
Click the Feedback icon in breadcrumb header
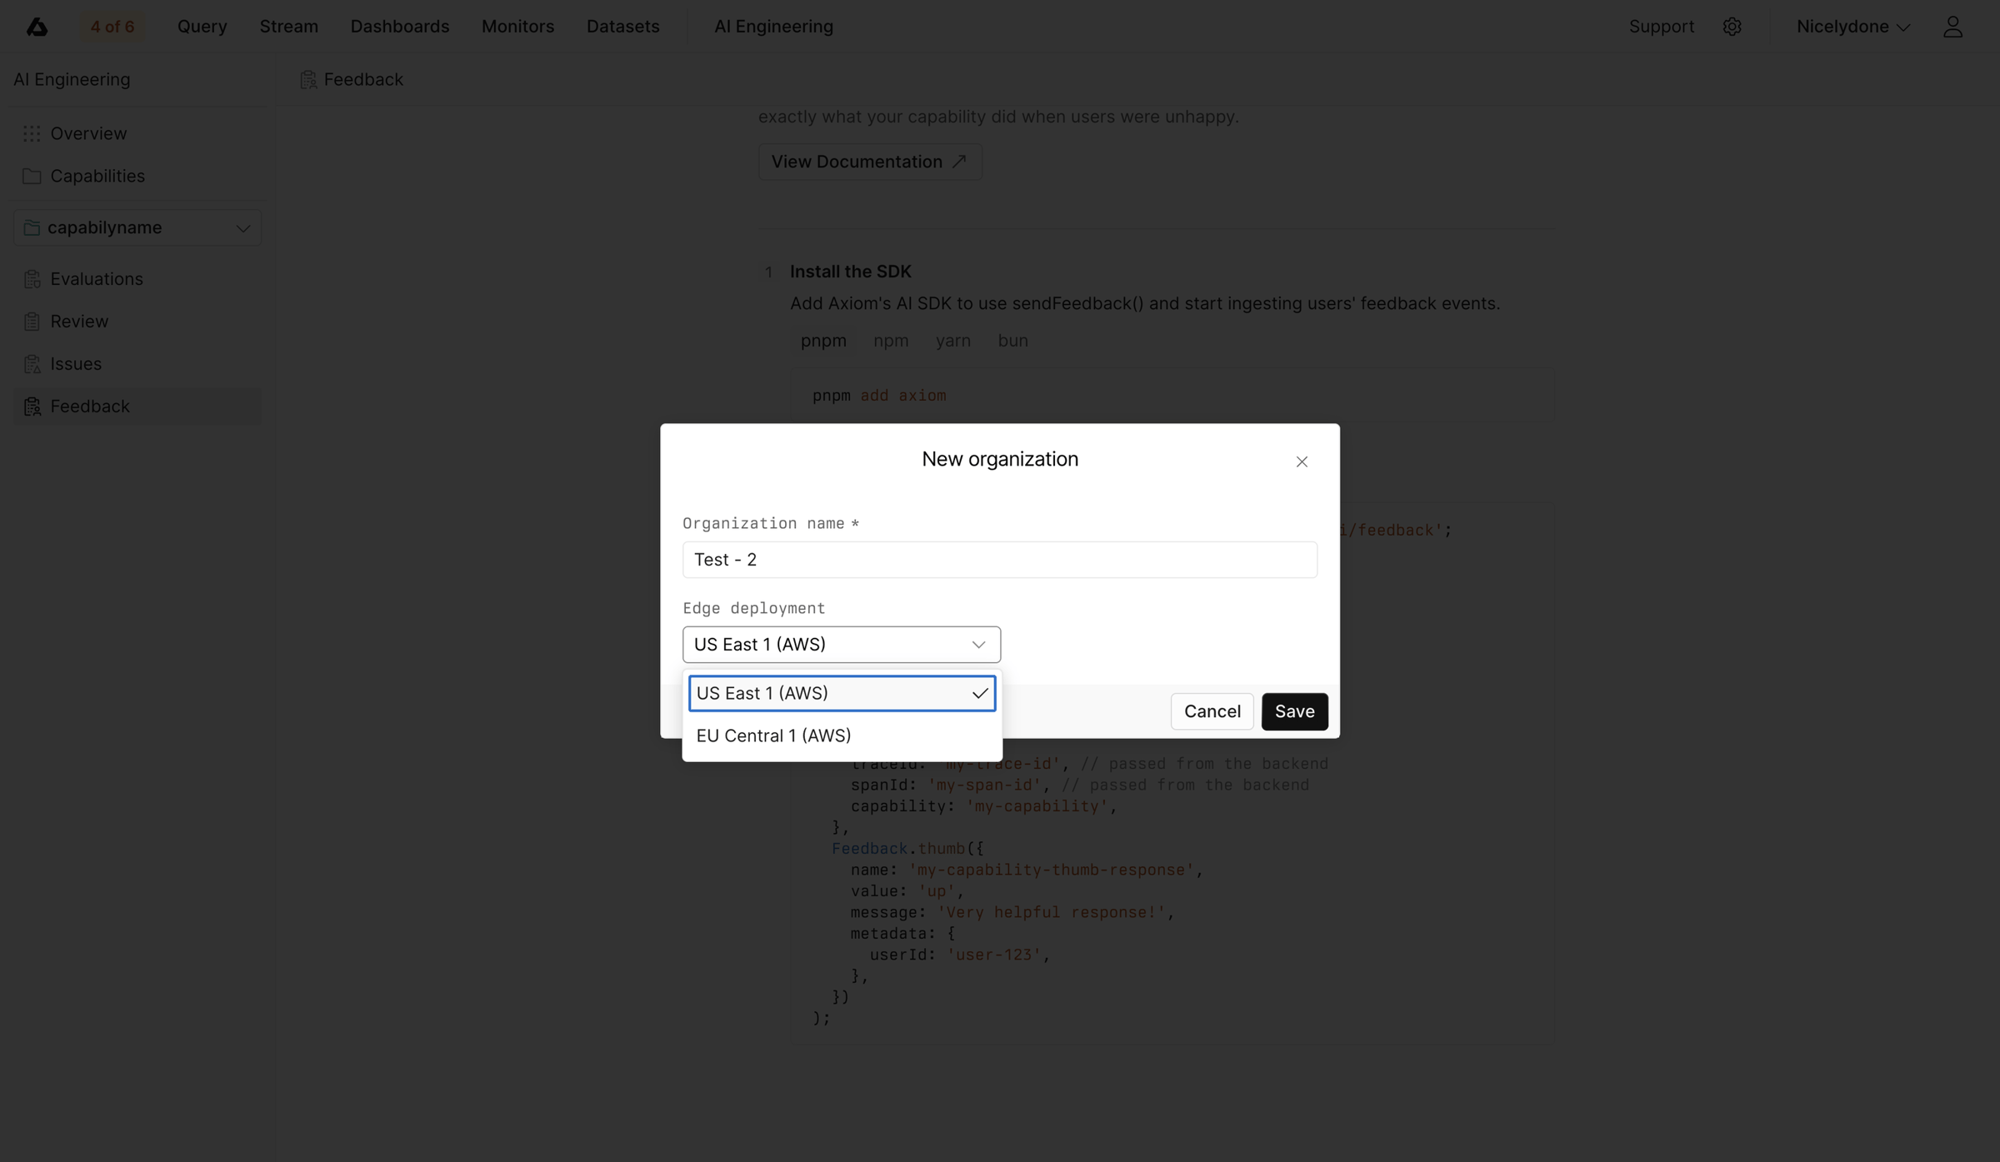[308, 80]
